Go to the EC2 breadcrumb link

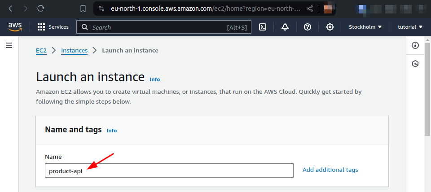coord(41,51)
